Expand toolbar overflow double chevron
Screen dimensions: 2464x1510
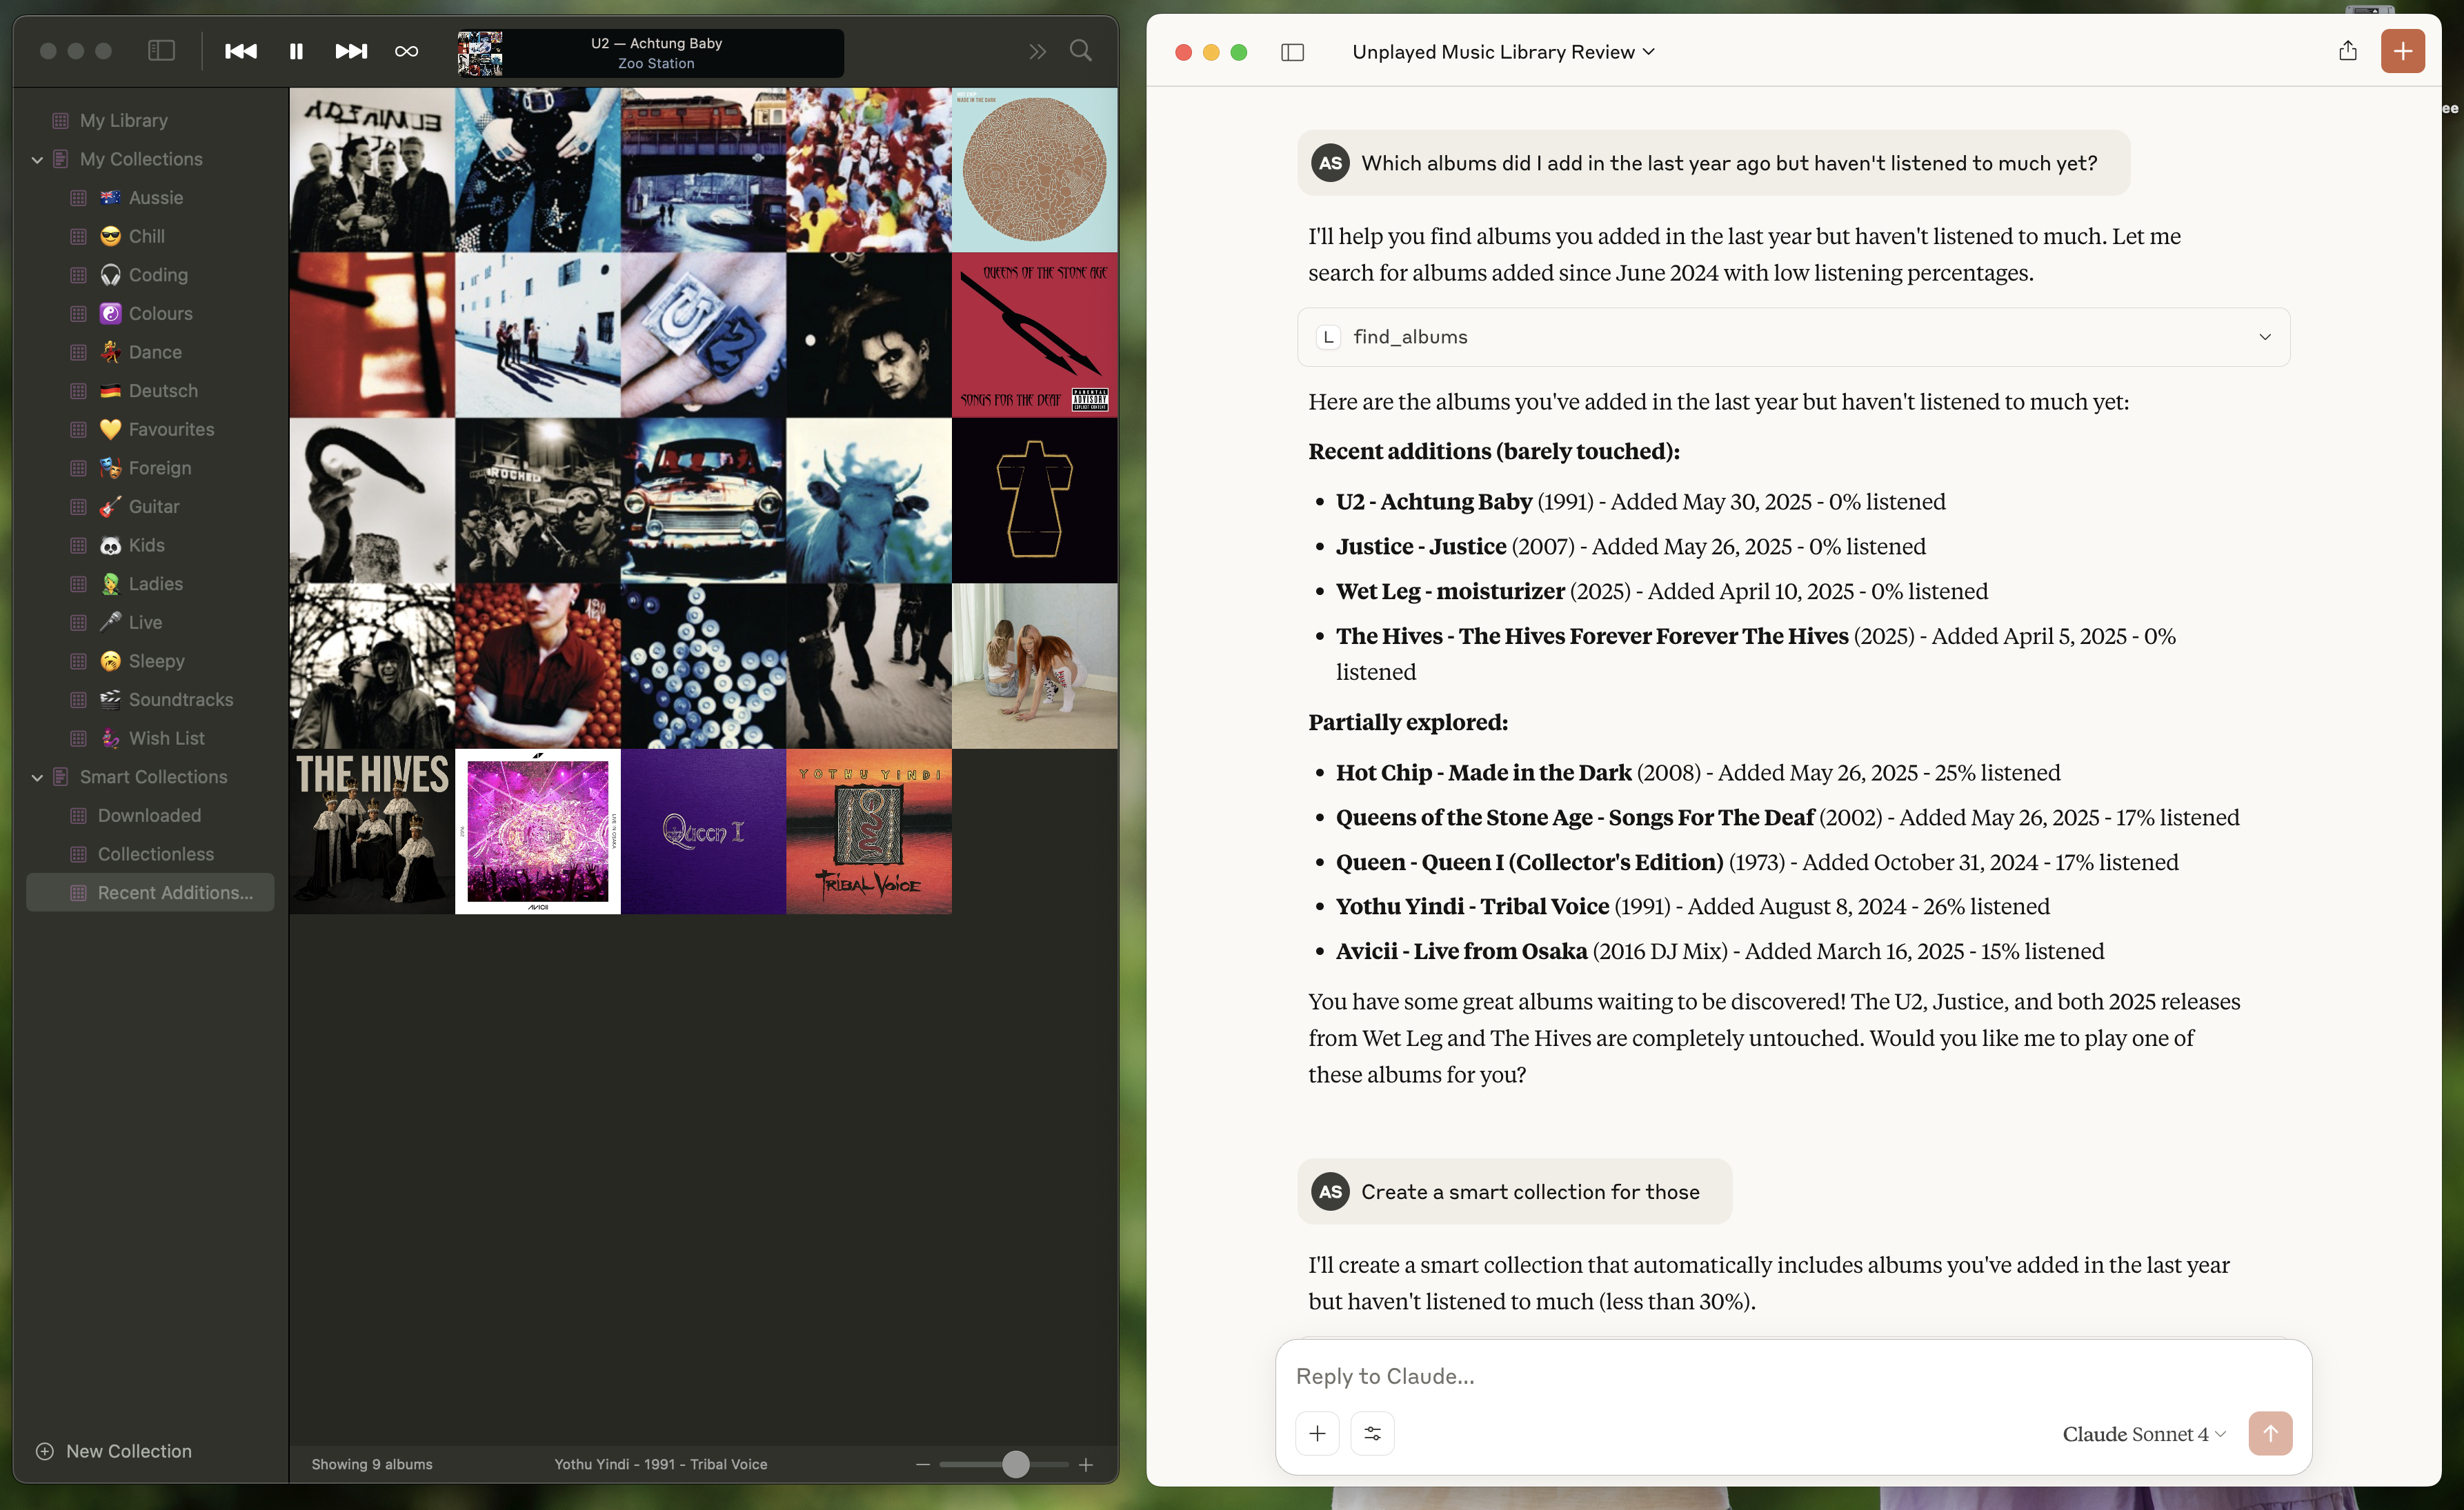point(1037,51)
